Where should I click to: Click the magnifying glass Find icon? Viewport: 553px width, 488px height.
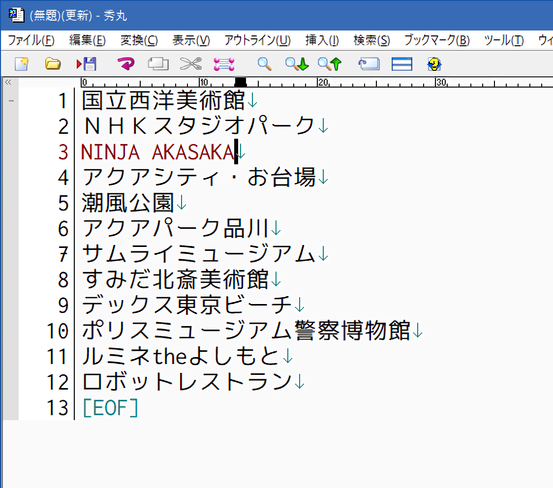[265, 63]
